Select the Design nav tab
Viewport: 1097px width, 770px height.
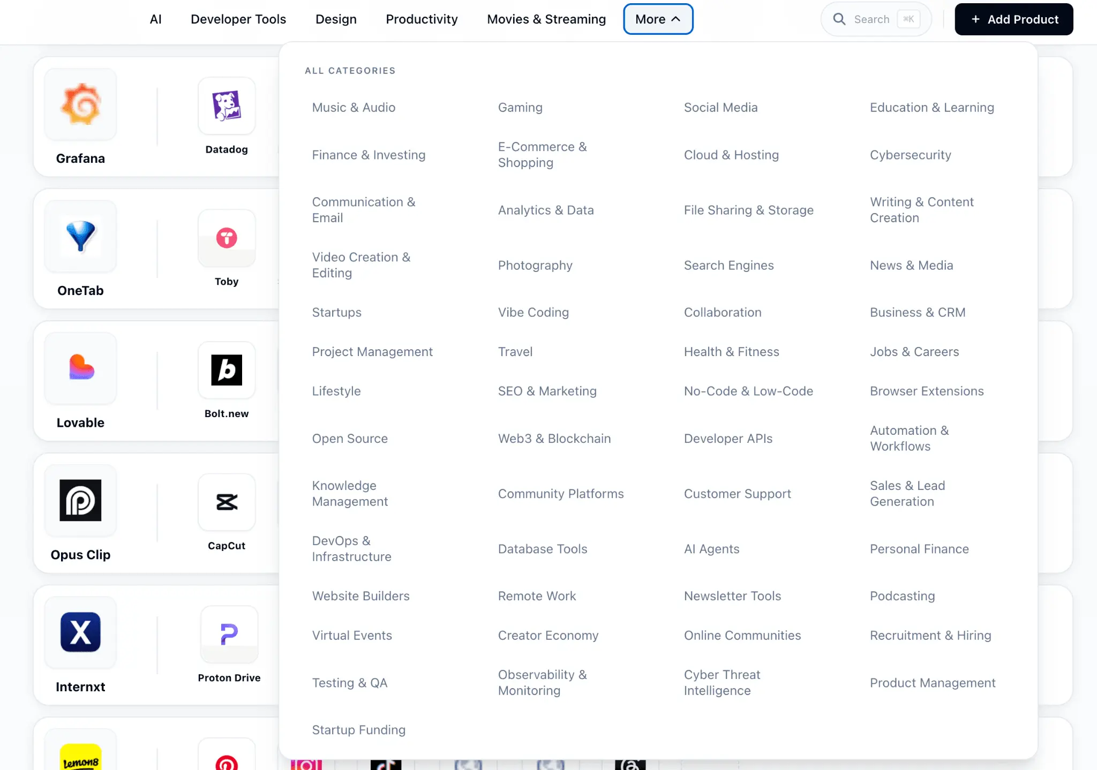click(x=336, y=19)
